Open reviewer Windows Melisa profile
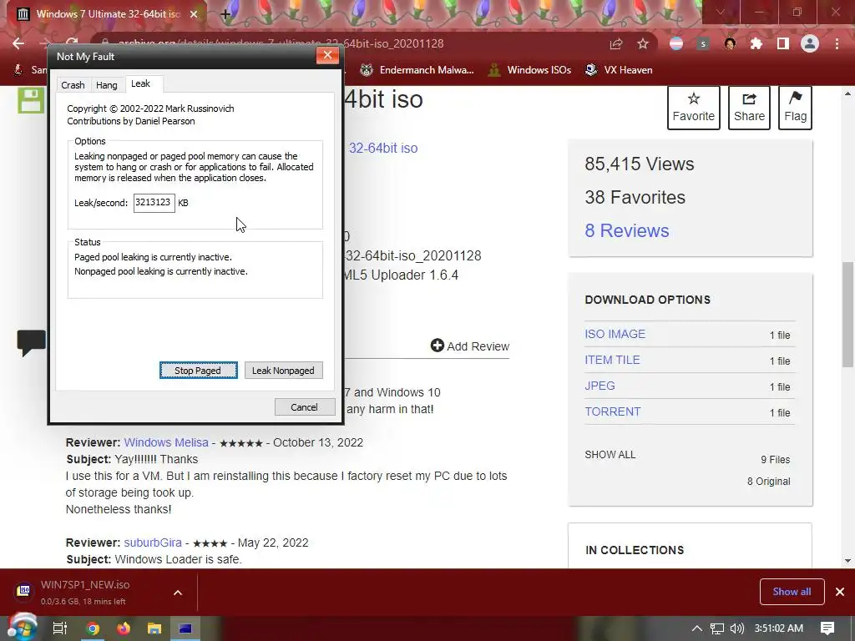Viewport: 855px width, 641px height. pos(166,442)
